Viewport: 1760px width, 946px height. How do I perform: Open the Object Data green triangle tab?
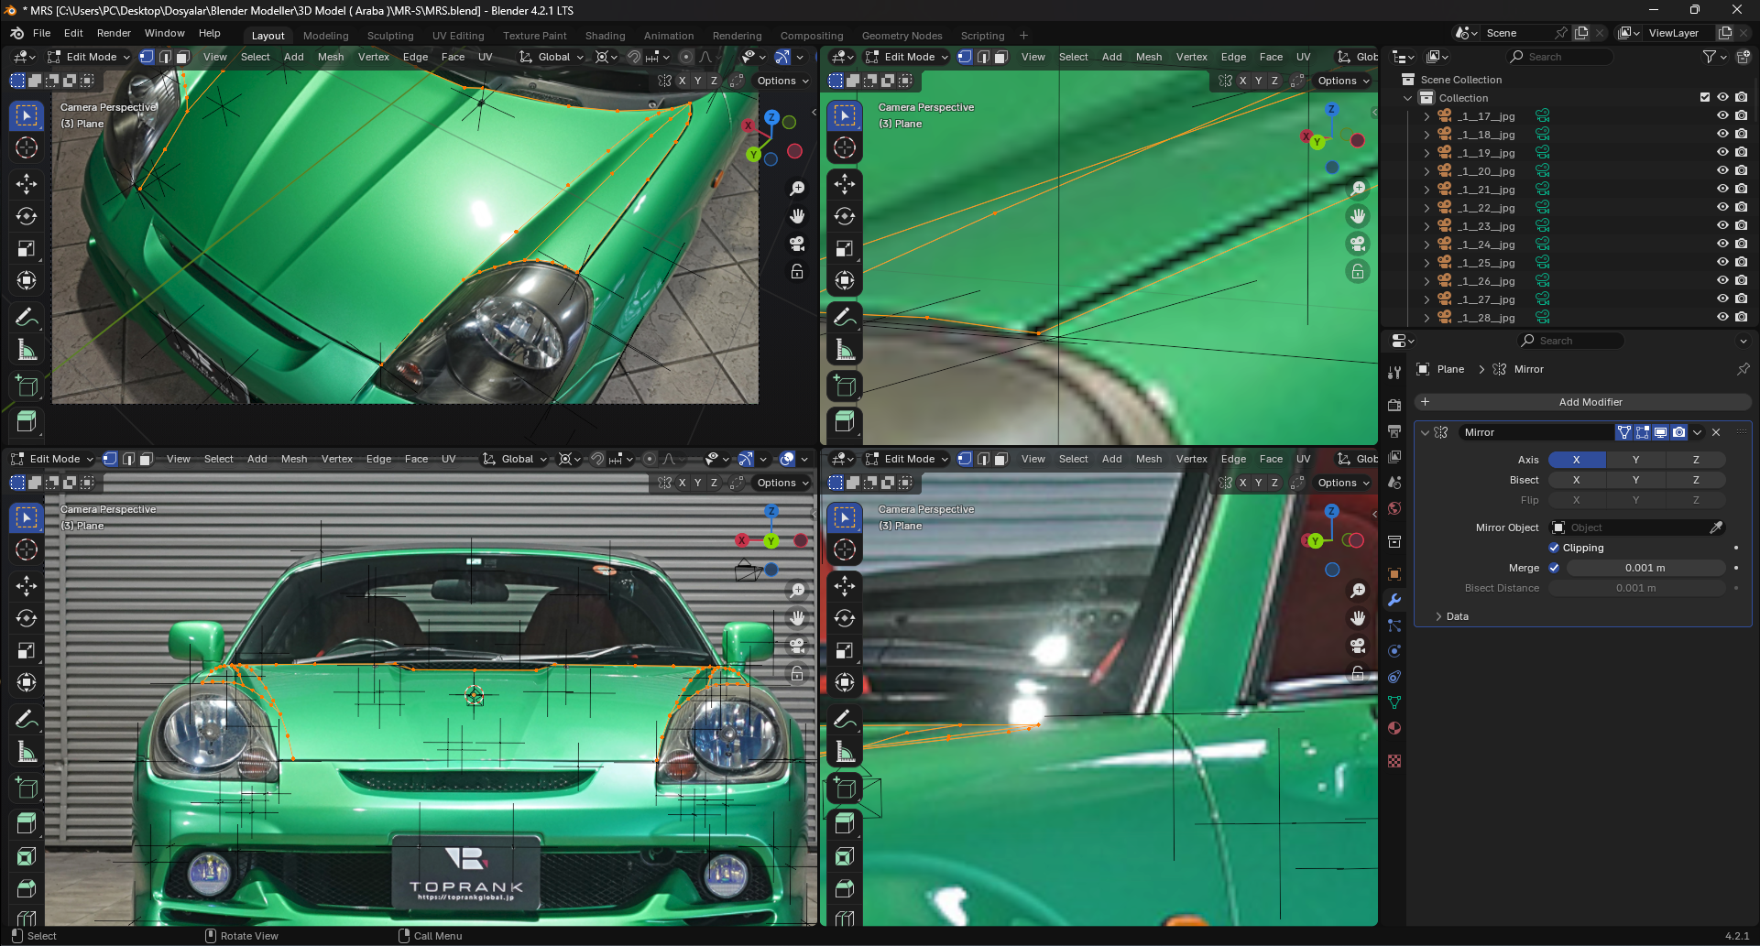[x=1394, y=702]
